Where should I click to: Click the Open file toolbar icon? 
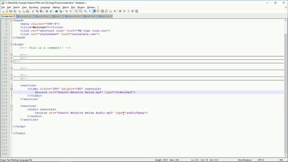[7, 11]
